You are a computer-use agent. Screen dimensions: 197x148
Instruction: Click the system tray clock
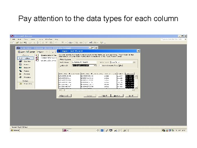pos(181,130)
